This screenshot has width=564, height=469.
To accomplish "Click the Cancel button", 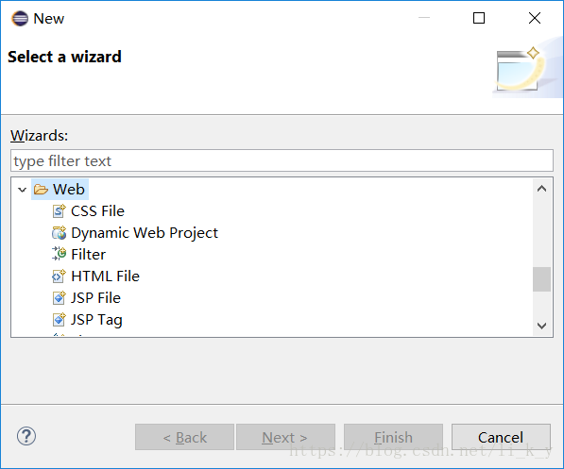I will (x=501, y=437).
